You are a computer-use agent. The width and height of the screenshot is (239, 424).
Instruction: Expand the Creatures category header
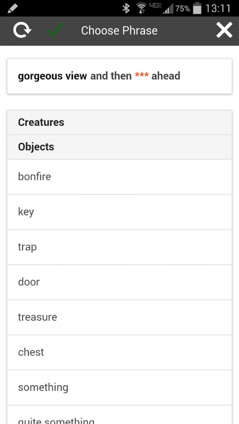(x=120, y=123)
